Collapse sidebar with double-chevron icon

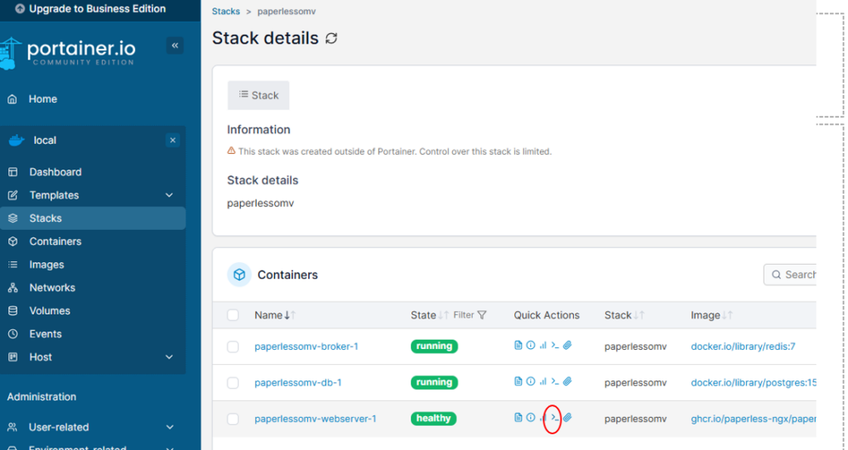[x=175, y=45]
